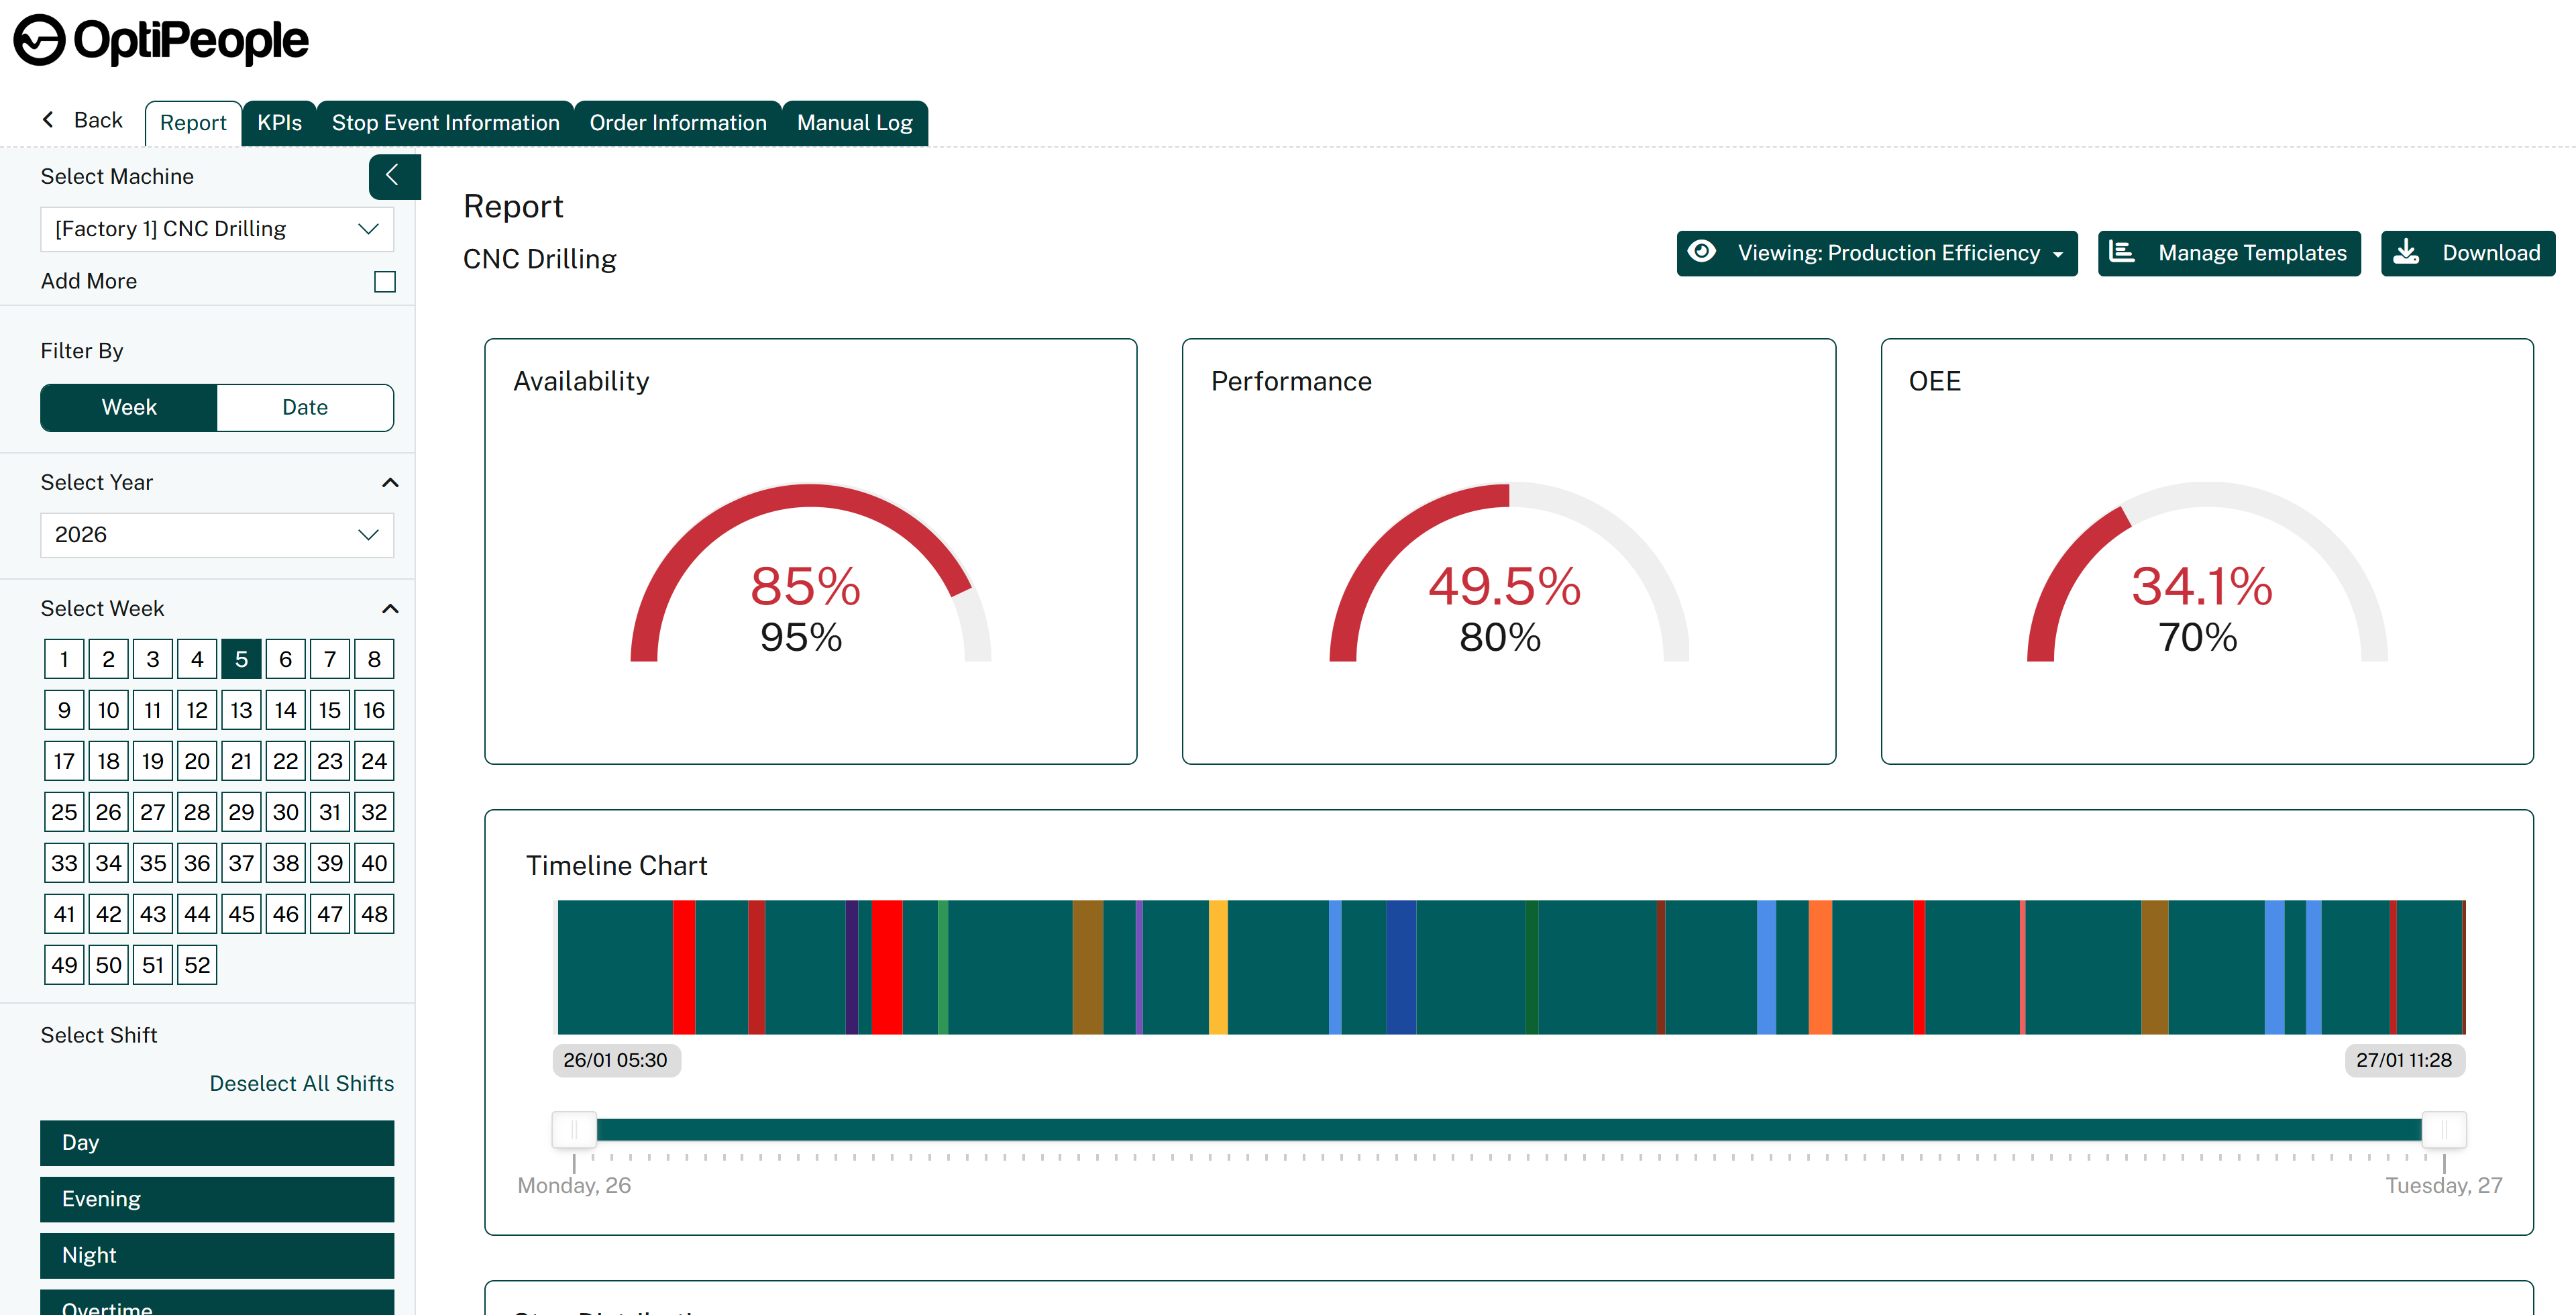Open the KPIs tab
Screen dimensions: 2576x1315
[279, 123]
